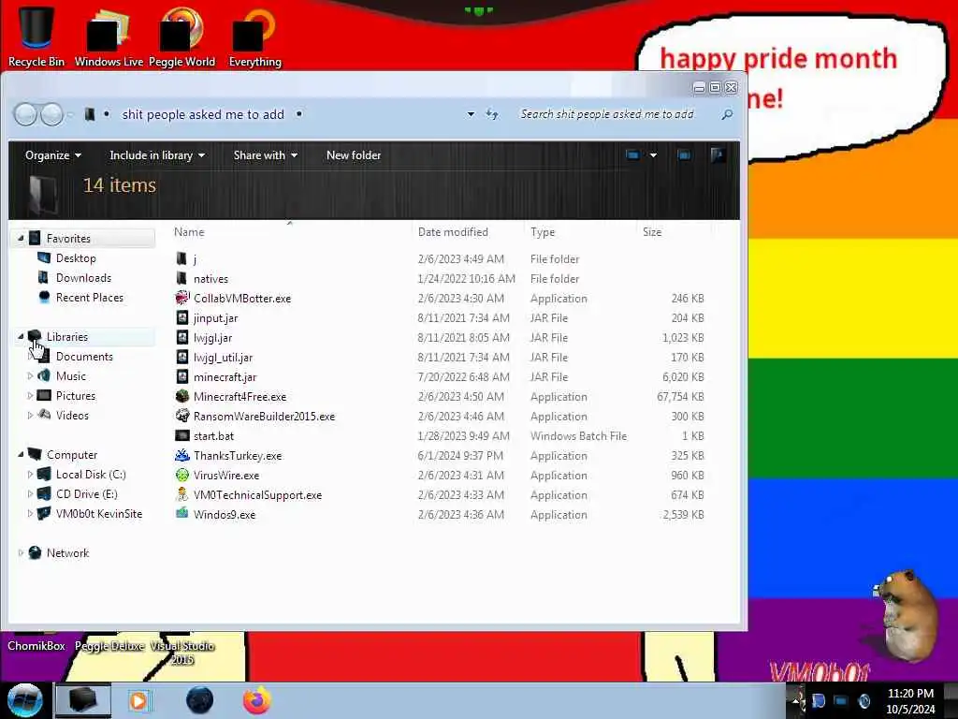958x719 pixels.
Task: Click the change view icon
Action: click(x=632, y=155)
